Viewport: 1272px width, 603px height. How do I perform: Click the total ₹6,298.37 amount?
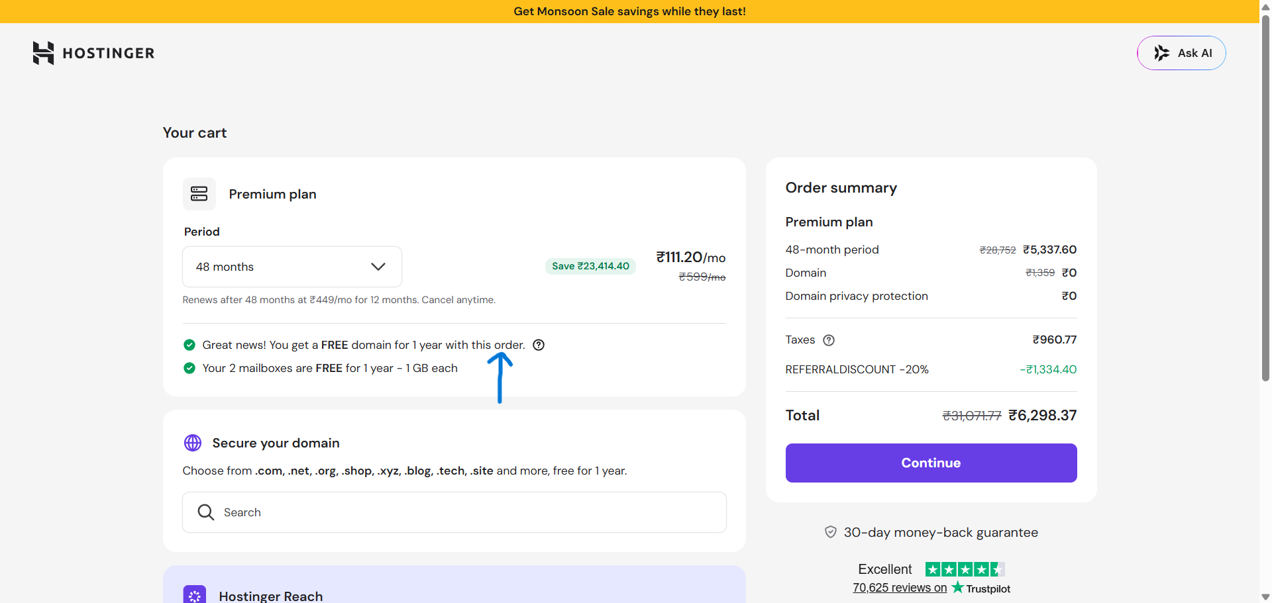(1042, 416)
